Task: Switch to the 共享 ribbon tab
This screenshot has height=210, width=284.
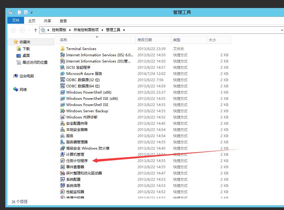Action: pyautogui.click(x=48, y=21)
